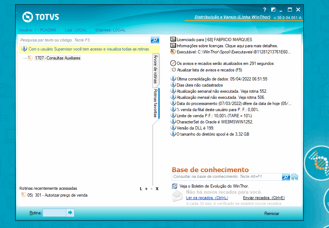This screenshot has height=228, width=329.
Task: Select 1707 - Consultas Auxiliares tree item
Action: tap(57, 58)
